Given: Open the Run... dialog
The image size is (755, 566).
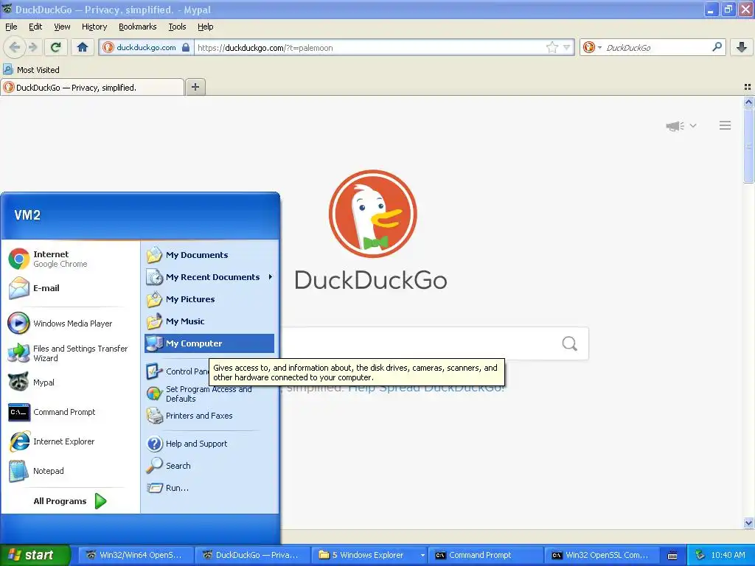Looking at the screenshot, I should coord(209,488).
